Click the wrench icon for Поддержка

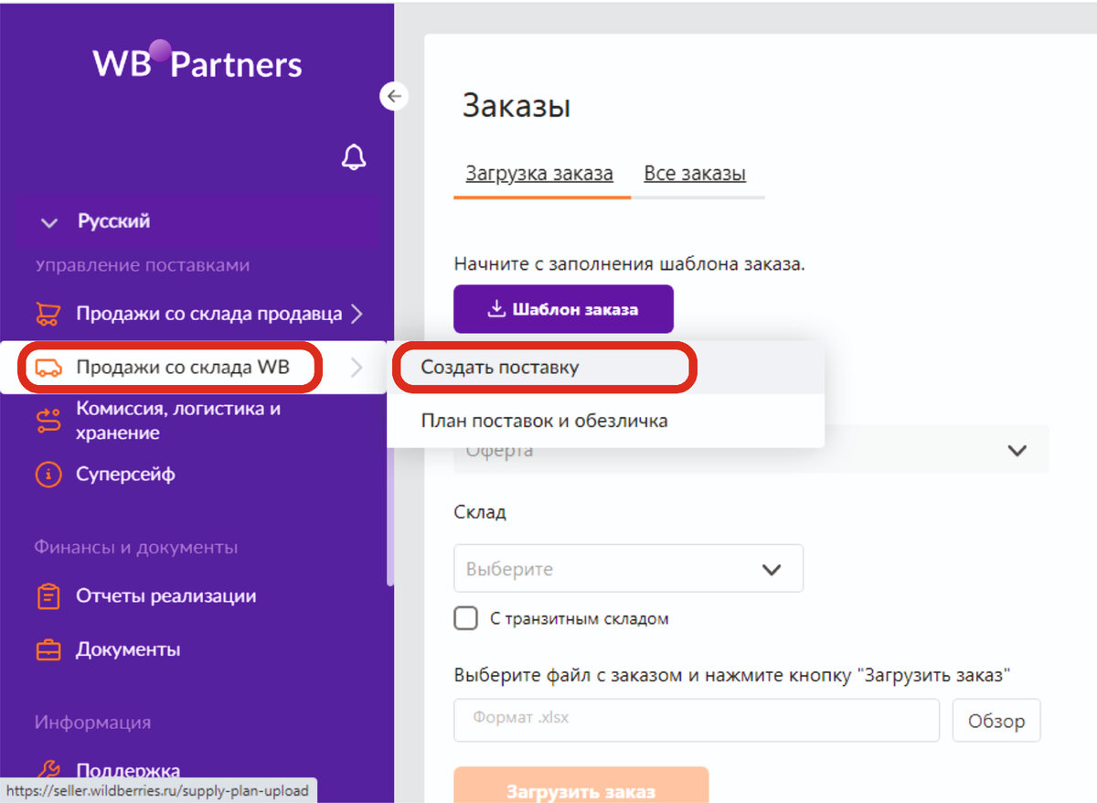click(48, 768)
